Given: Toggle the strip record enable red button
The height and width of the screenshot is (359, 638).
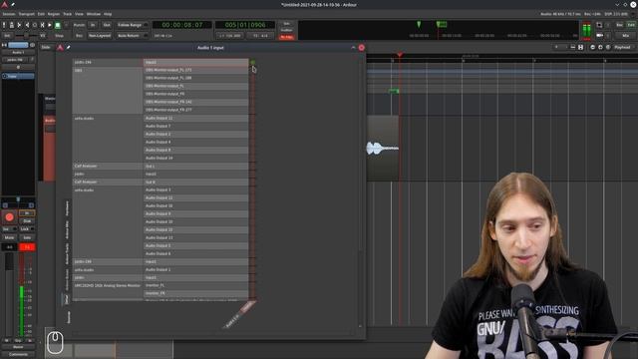Looking at the screenshot, I should 9,217.
